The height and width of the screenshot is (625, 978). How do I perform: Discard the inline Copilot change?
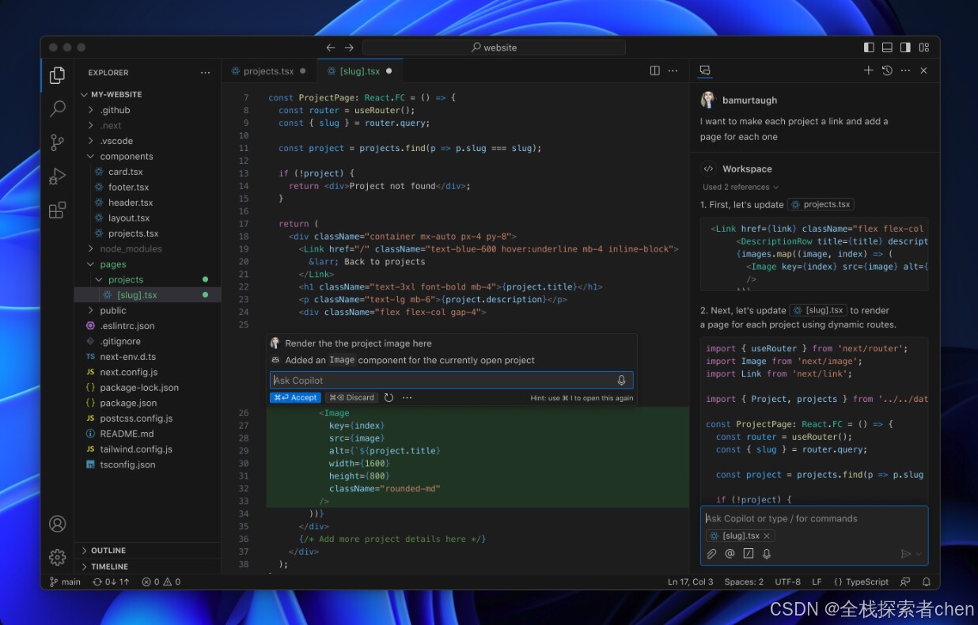[351, 397]
